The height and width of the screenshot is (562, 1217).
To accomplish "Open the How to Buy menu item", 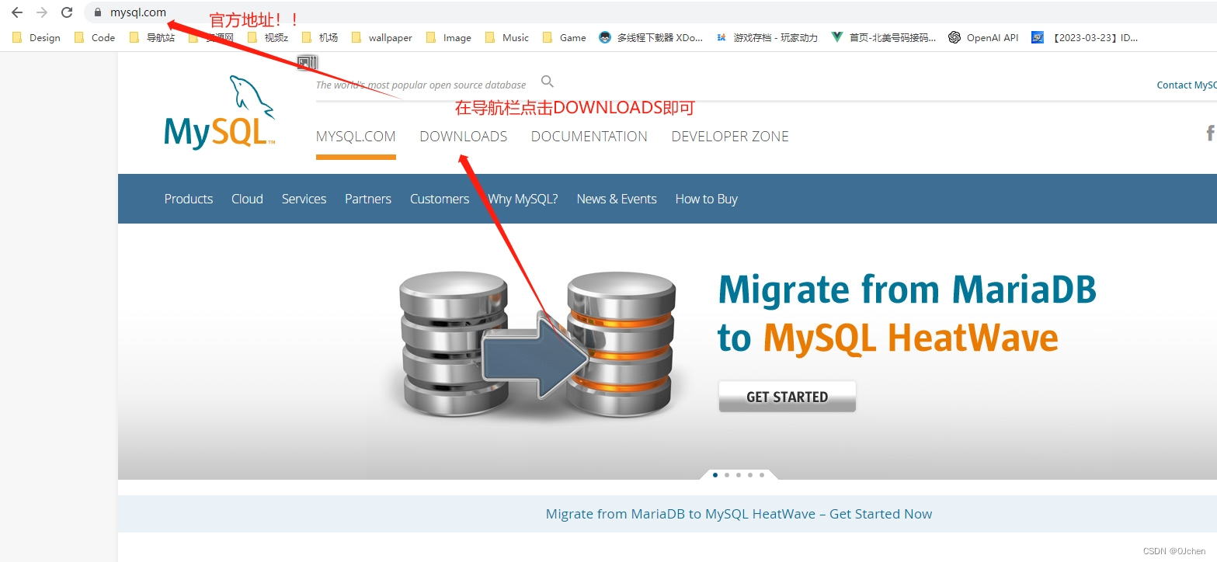I will tap(706, 199).
